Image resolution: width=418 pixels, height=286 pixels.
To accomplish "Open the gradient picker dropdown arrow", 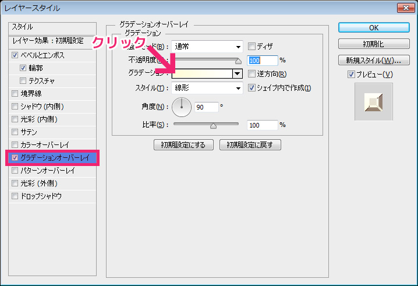I will [x=238, y=74].
